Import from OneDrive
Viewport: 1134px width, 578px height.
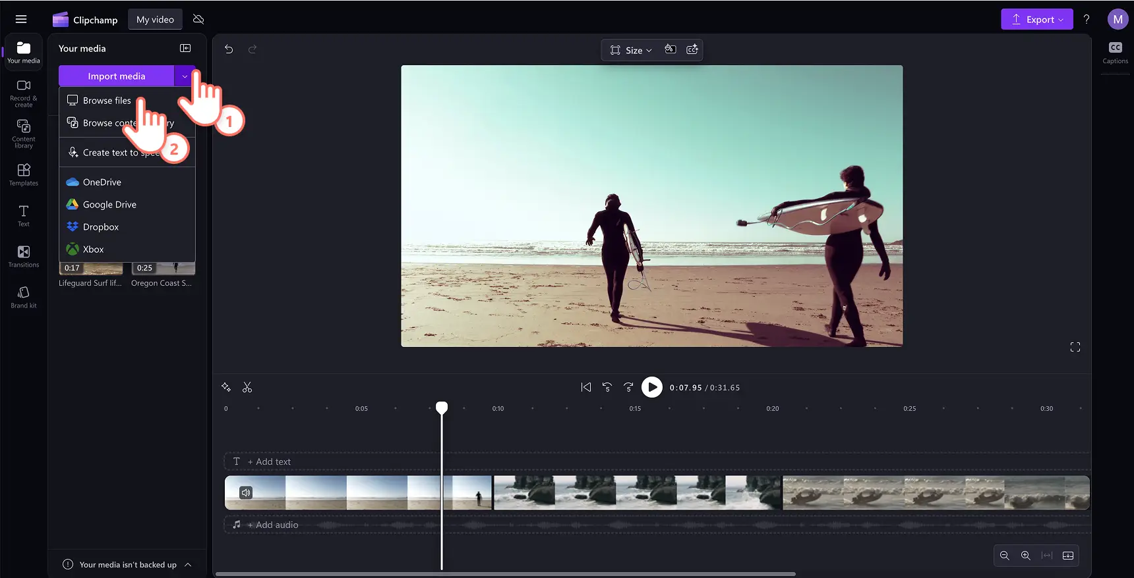coord(127,182)
